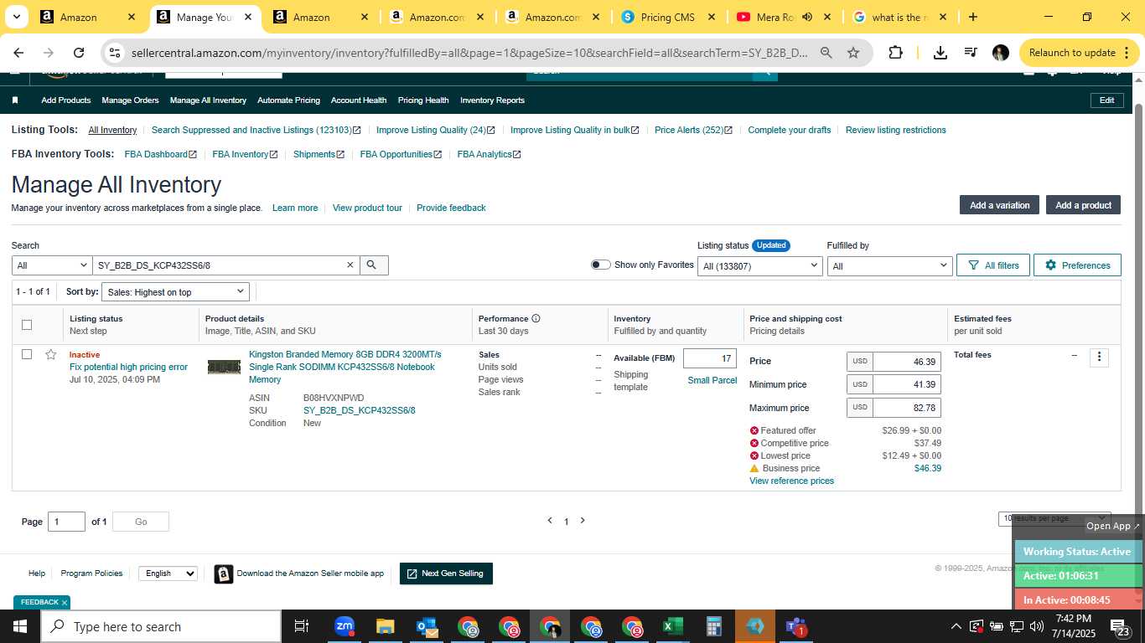
Task: Reload the browser page
Action: point(79,53)
